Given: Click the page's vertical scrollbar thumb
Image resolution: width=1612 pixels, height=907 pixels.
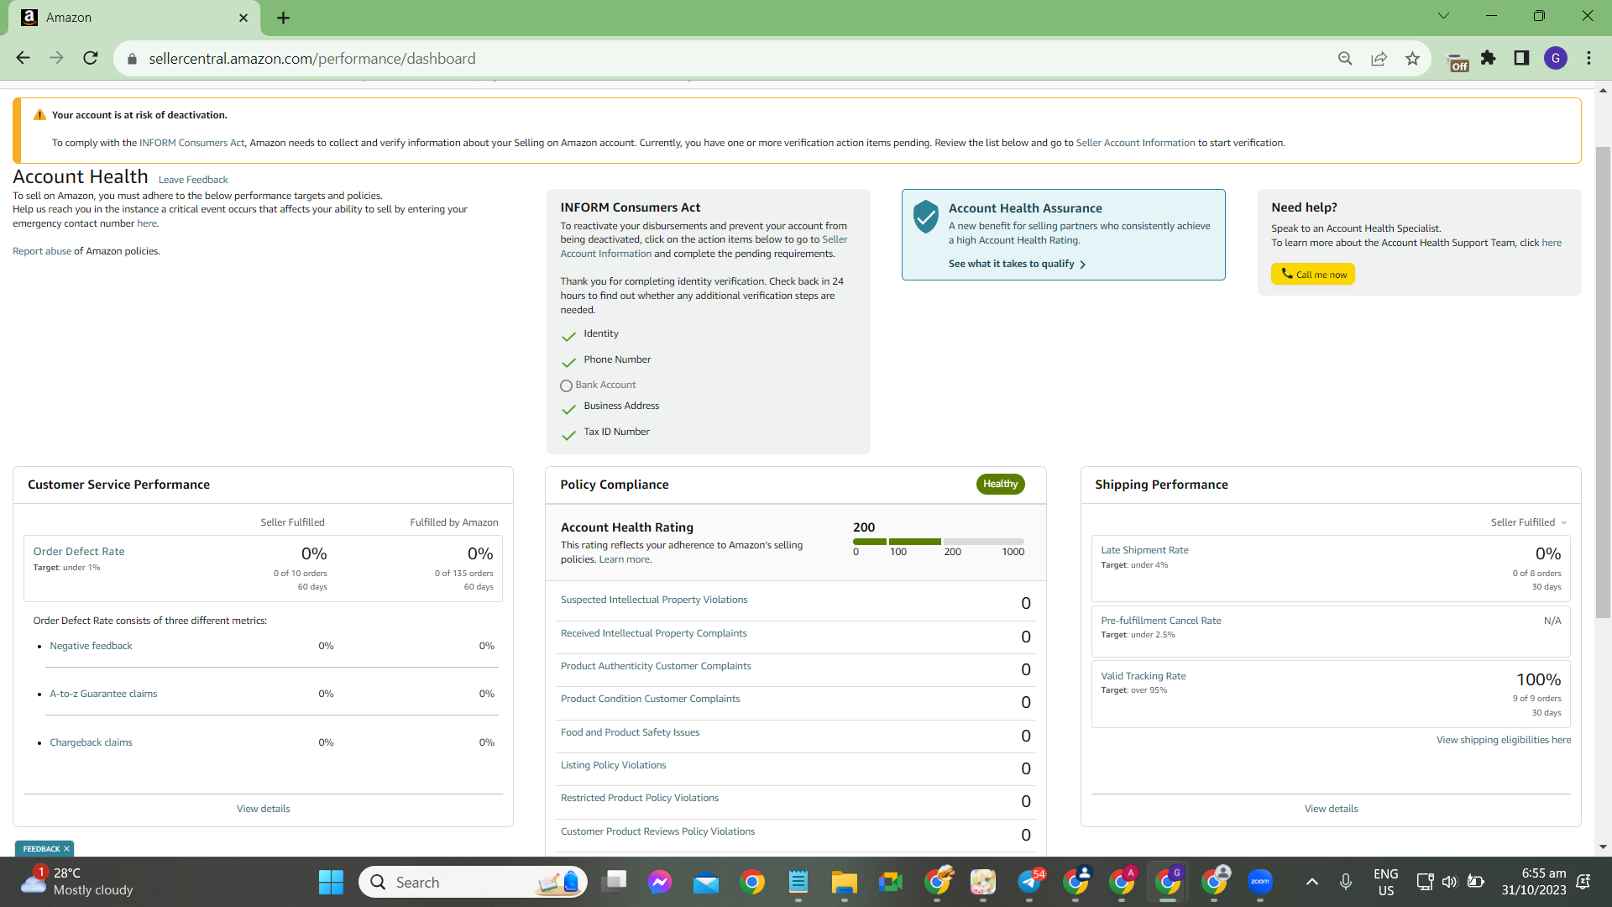Looking at the screenshot, I should pyautogui.click(x=1603, y=382).
